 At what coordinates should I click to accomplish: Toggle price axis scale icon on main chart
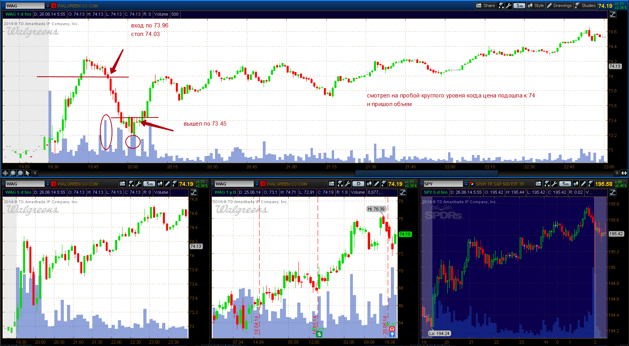pos(613,14)
